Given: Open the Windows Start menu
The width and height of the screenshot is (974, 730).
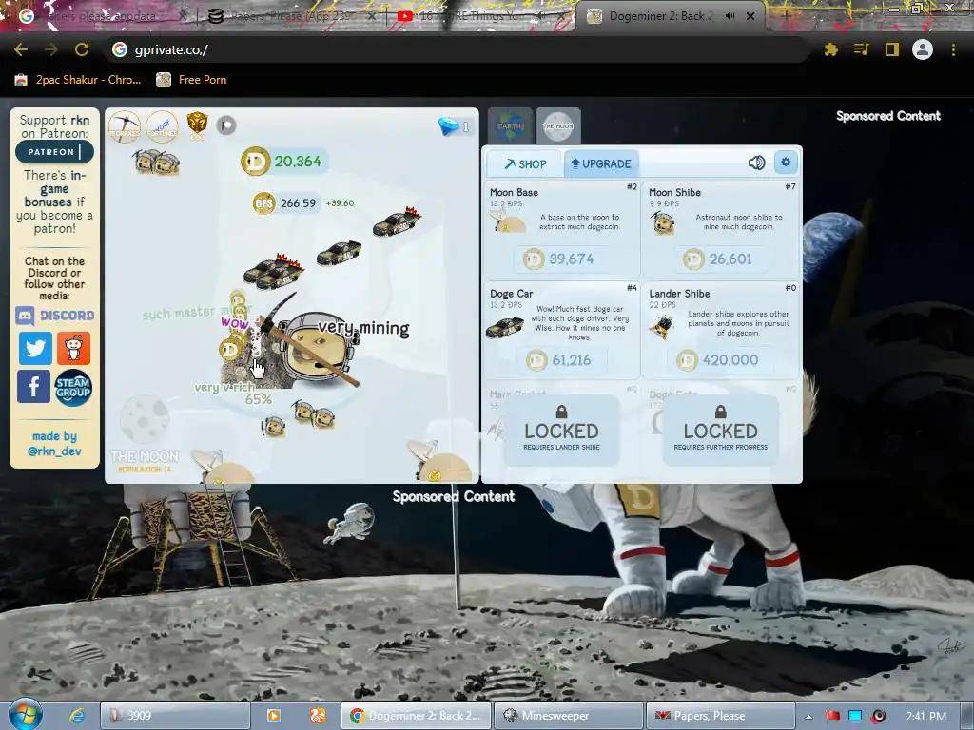Looking at the screenshot, I should point(26,715).
